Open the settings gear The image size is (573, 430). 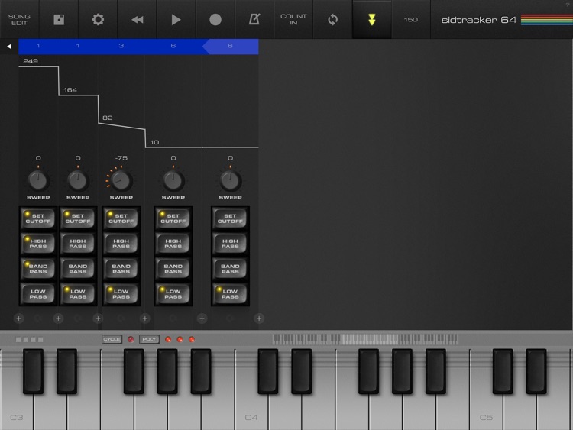(98, 19)
